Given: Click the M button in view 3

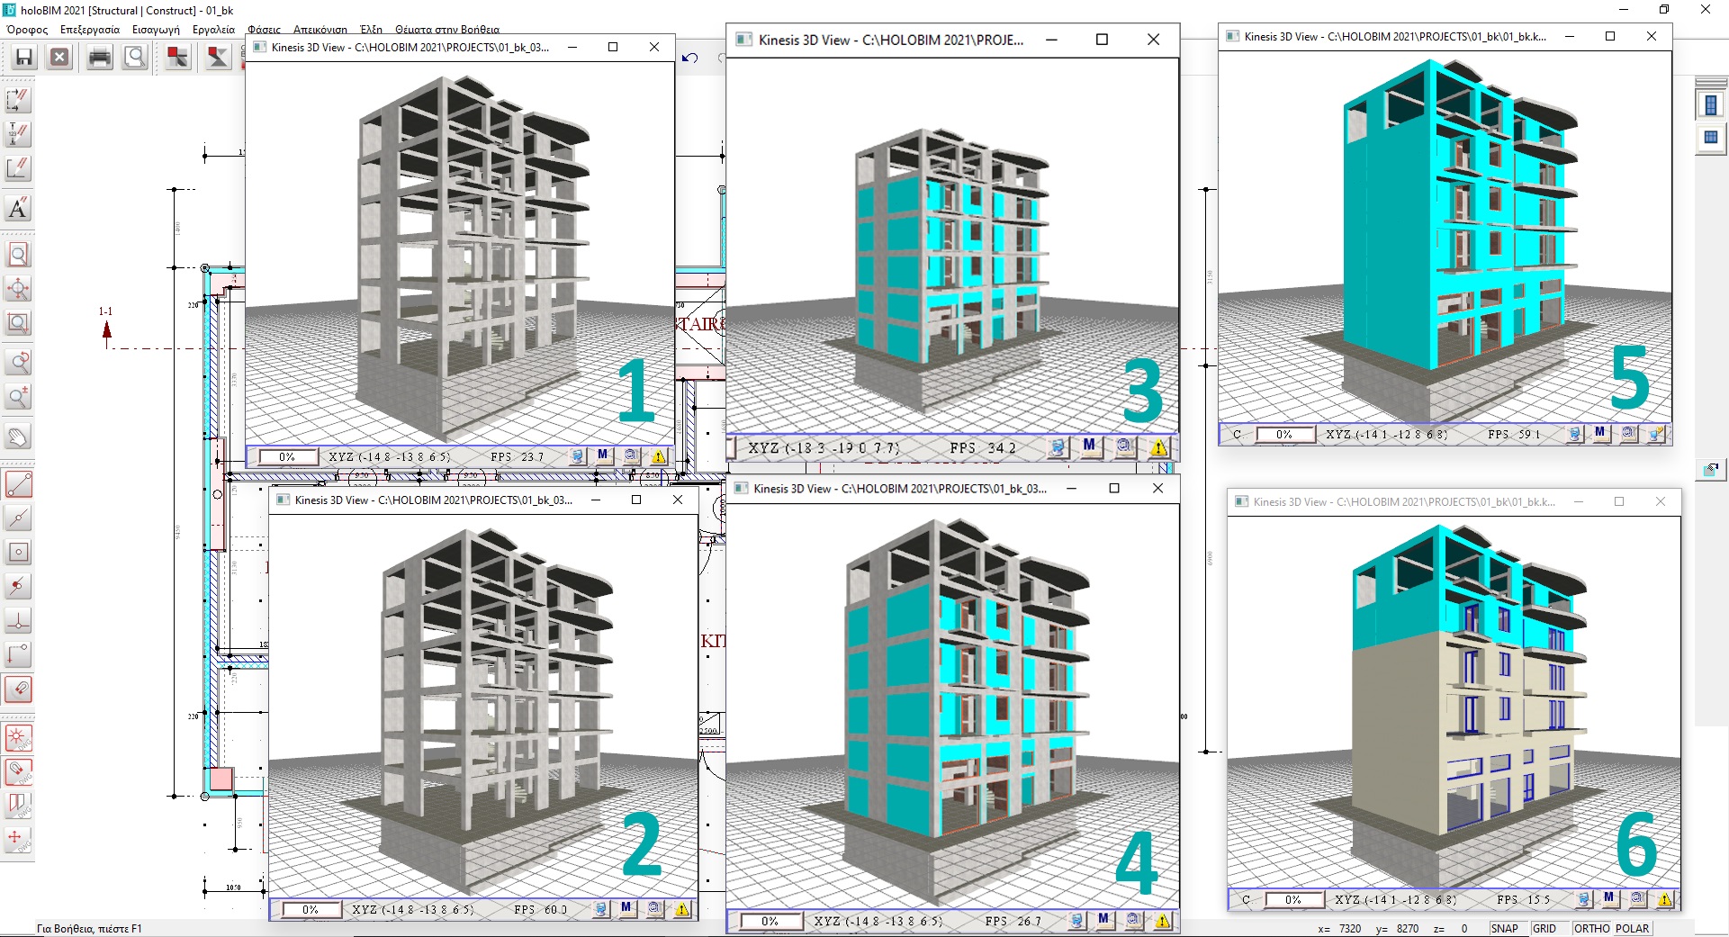Looking at the screenshot, I should pyautogui.click(x=1089, y=446).
